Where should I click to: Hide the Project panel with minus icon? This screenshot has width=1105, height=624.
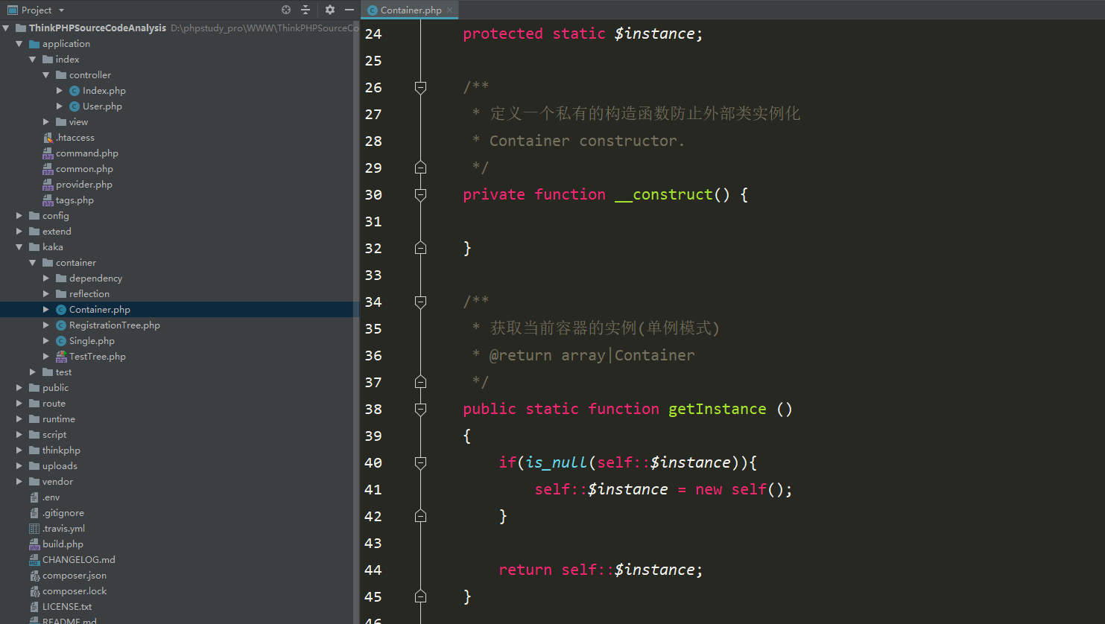point(349,10)
